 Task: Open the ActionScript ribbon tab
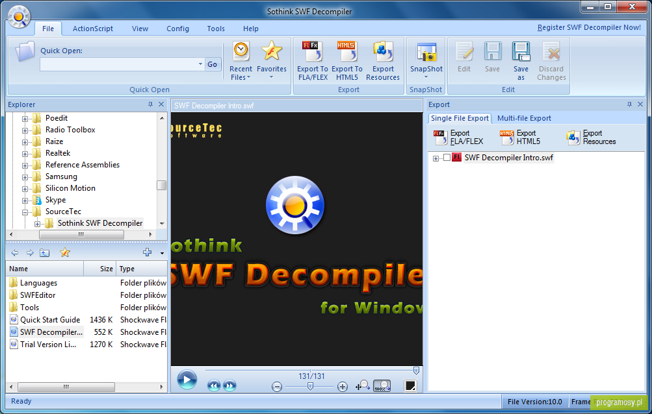click(93, 29)
